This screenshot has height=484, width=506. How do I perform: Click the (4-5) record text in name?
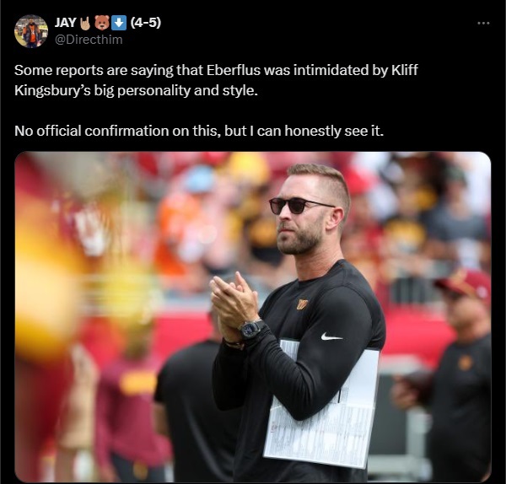click(145, 23)
